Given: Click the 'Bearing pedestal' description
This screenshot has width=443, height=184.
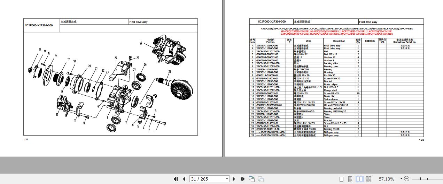Looking at the screenshot, I should [x=333, y=108].
